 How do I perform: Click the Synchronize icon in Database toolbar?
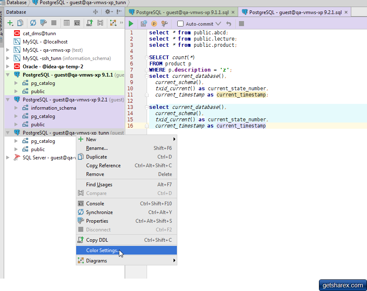coord(33,23)
